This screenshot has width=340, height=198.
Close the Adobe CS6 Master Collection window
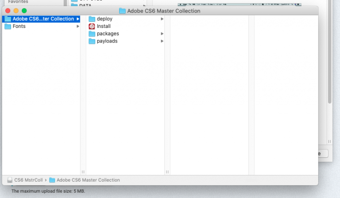coord(8,11)
